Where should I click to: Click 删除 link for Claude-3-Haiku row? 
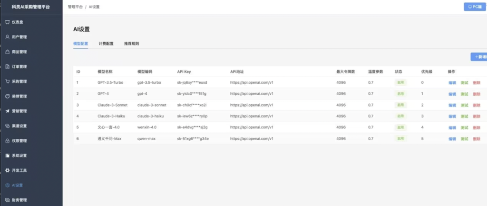click(477, 116)
